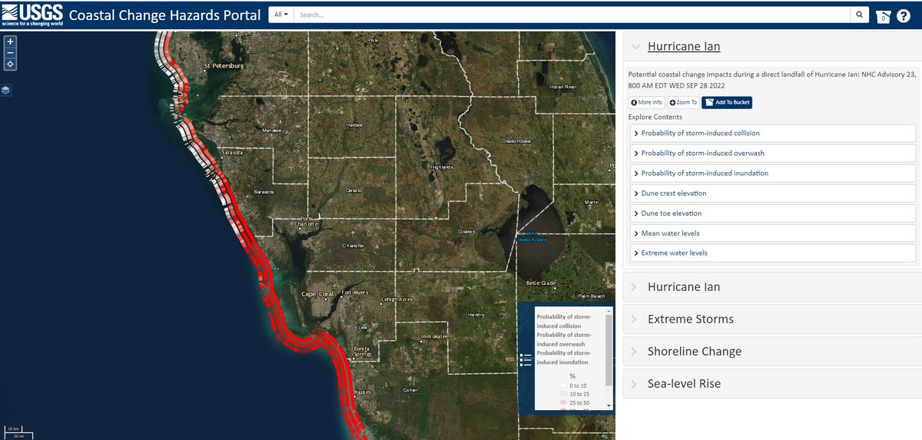Click the '10 to 25' legend swatch

point(562,394)
